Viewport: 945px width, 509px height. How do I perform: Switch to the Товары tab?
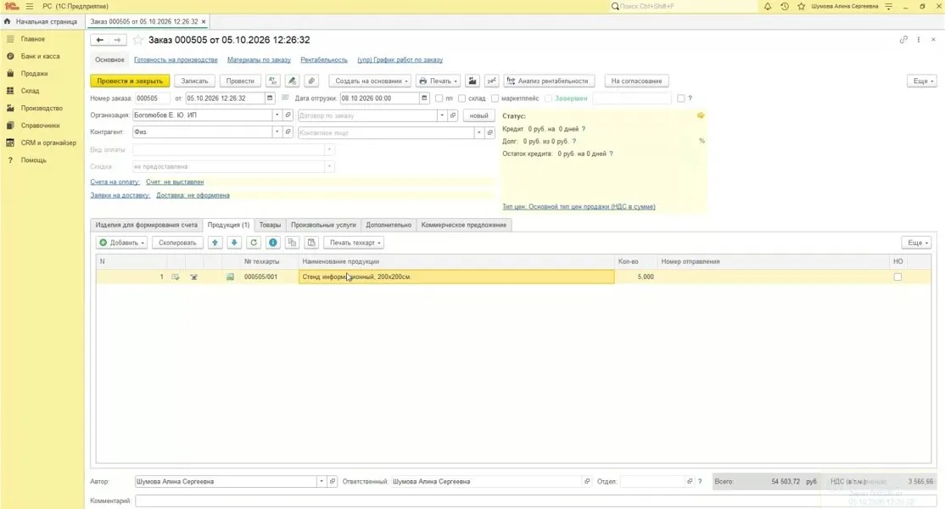(x=270, y=225)
